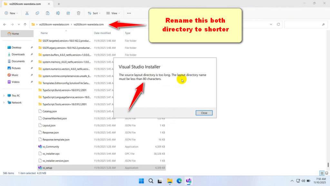Open Visual Studio Installer from the taskbar
The image size is (330, 186).
coord(189,181)
